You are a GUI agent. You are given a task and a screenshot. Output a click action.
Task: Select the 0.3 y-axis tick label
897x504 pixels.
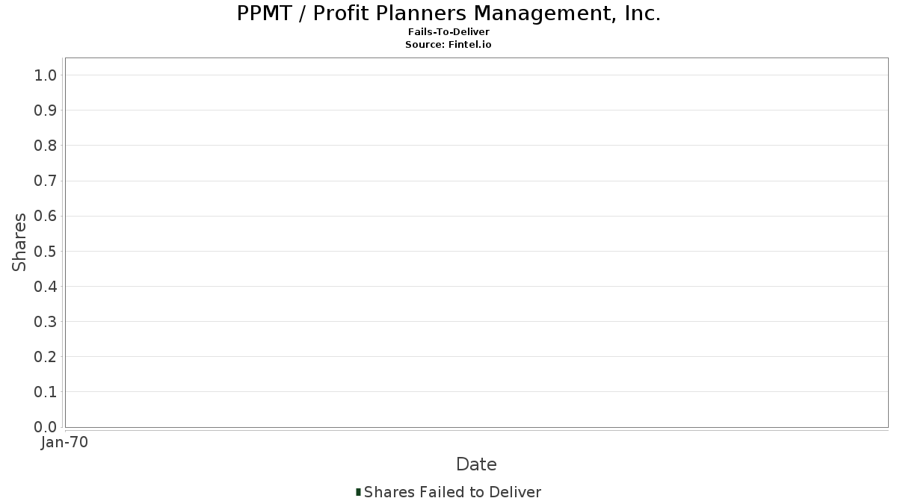click(46, 322)
